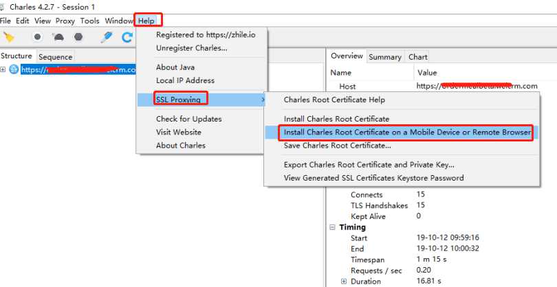Viewport: 557px width, 287px height.
Task: Click the hexagon Breakpoints icon
Action: (x=78, y=37)
